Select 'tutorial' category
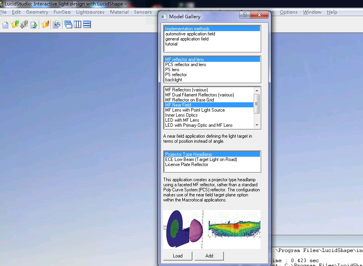 (212, 44)
